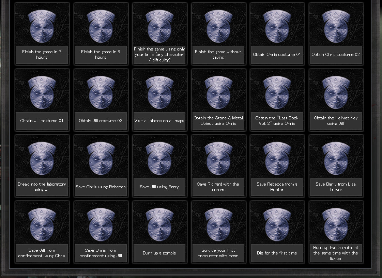The width and height of the screenshot is (382, 278).
Task: Click the Save Chris using Rebecca label
Action: point(101,187)
